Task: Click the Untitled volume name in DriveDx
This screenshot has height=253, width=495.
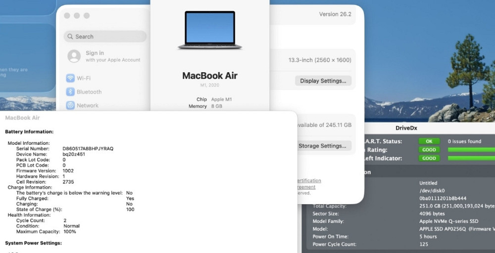Action: 428,183
